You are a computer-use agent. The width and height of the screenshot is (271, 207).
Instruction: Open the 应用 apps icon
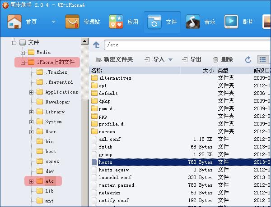point(116,22)
